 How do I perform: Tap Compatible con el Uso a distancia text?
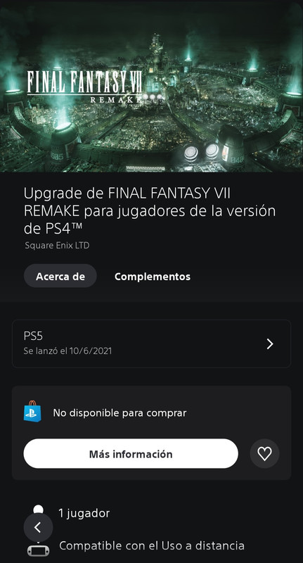(x=152, y=546)
